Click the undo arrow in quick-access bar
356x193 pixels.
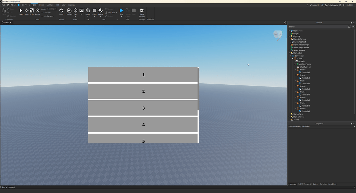point(26,5)
